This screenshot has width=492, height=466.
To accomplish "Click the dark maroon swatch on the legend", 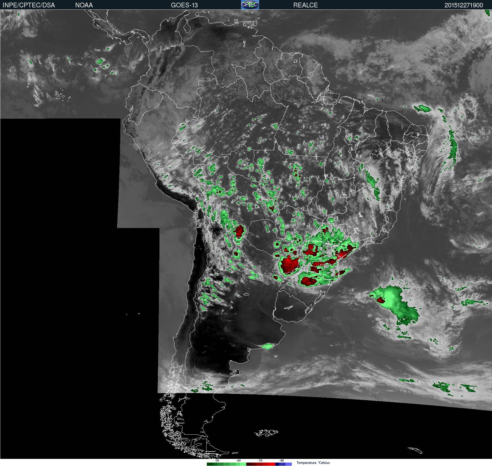I will pos(249,464).
